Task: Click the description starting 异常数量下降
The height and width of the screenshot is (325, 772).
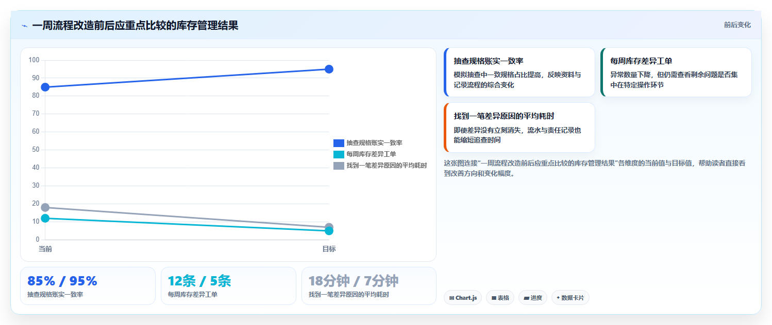Action: point(674,80)
